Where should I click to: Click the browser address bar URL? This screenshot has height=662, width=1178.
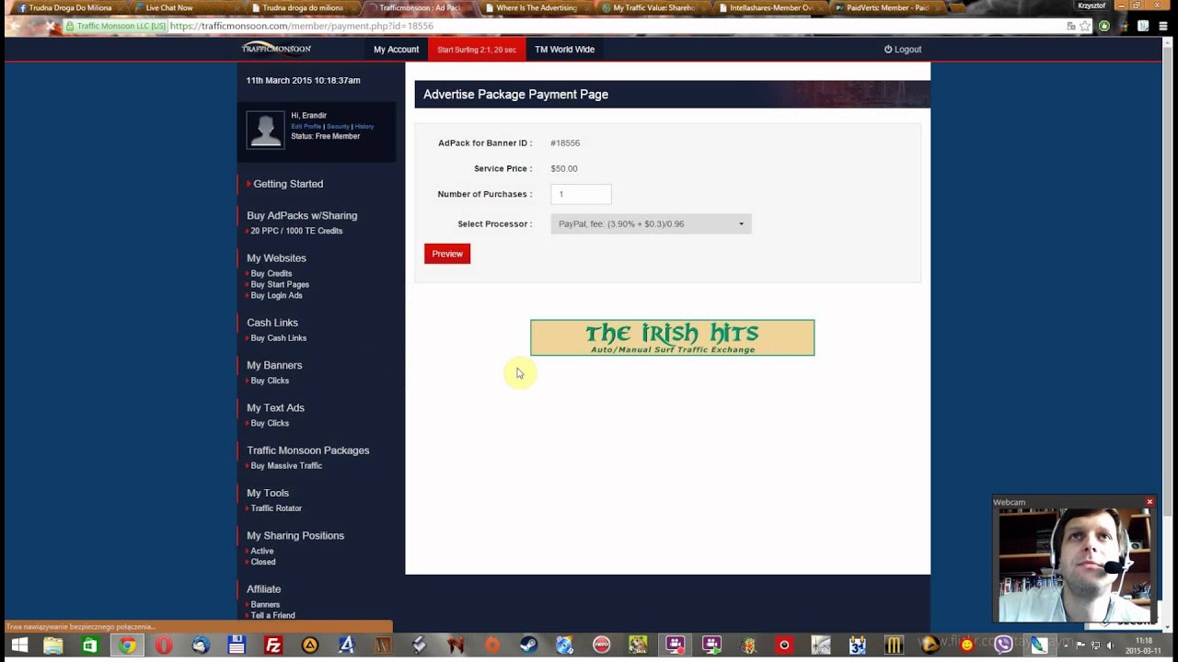pos(302,26)
